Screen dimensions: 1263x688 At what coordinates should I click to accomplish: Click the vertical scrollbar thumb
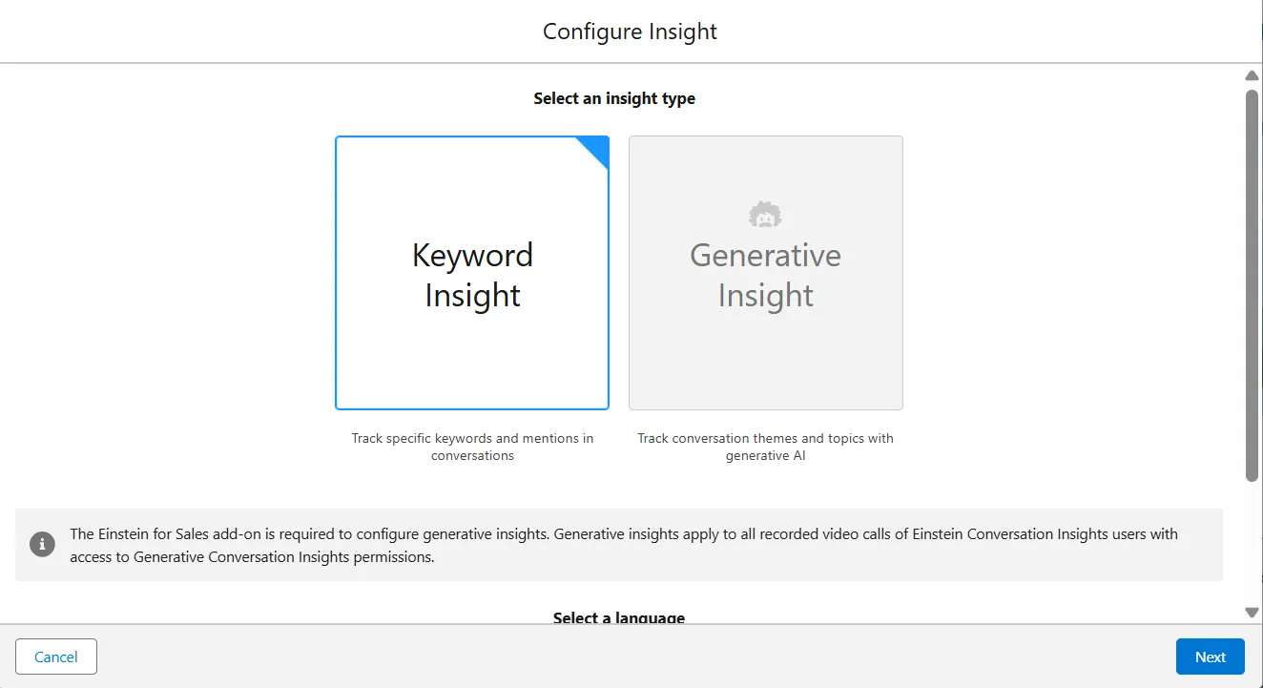(1252, 284)
